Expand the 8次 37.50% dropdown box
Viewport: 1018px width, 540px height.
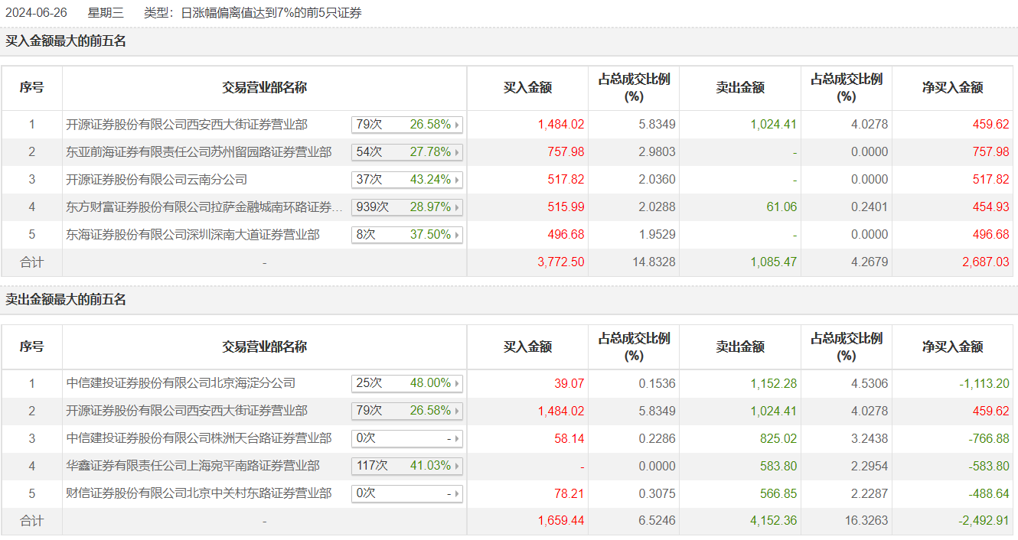click(x=407, y=235)
